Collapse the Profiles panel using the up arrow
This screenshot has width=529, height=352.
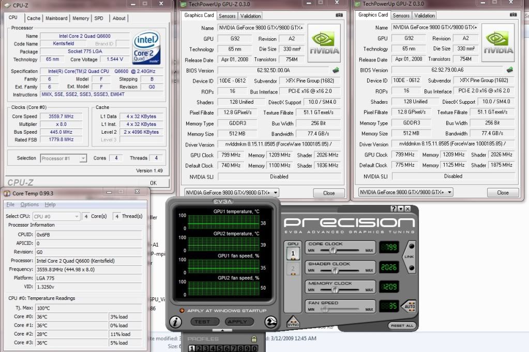(x=222, y=330)
